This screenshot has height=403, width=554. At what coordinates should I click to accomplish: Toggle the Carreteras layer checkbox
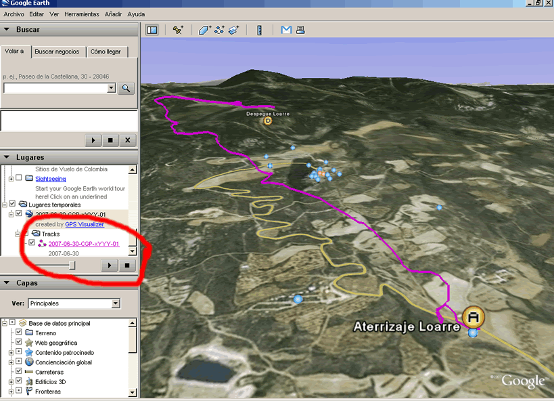[19, 371]
